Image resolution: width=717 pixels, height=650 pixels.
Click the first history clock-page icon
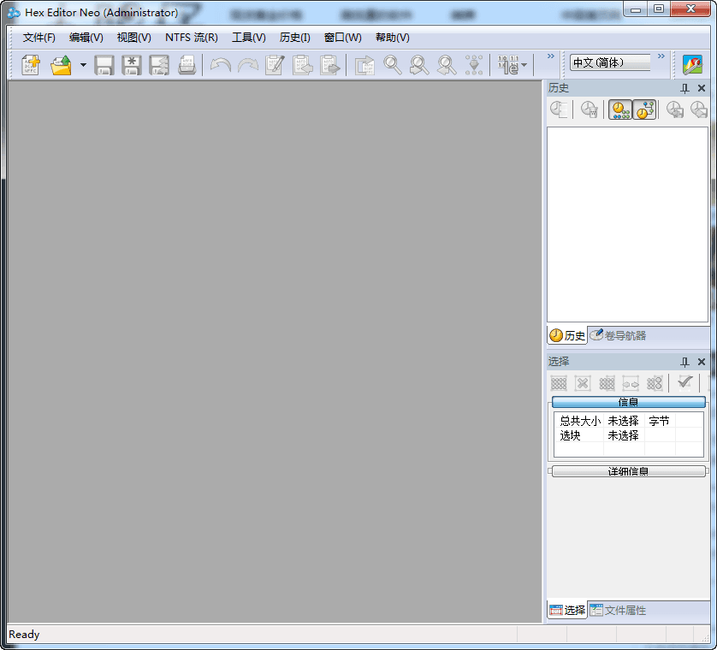pos(560,109)
